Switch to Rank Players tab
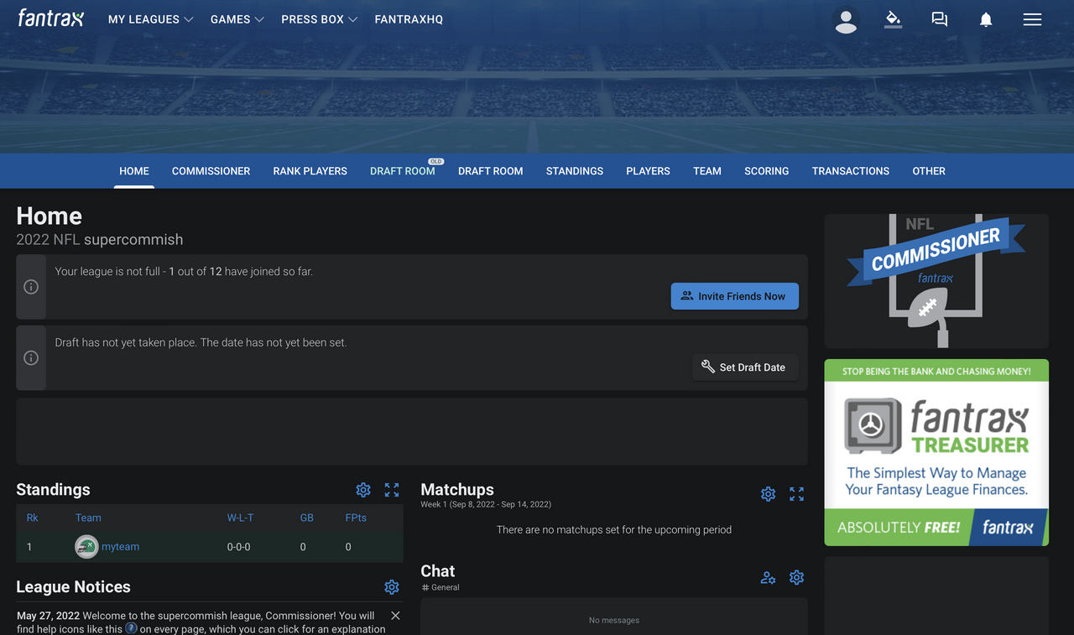 tap(310, 171)
